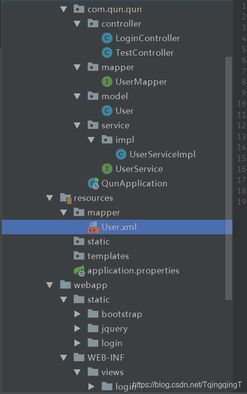Select the WEB-INF folder name
The height and width of the screenshot is (394, 247).
[x=106, y=358]
